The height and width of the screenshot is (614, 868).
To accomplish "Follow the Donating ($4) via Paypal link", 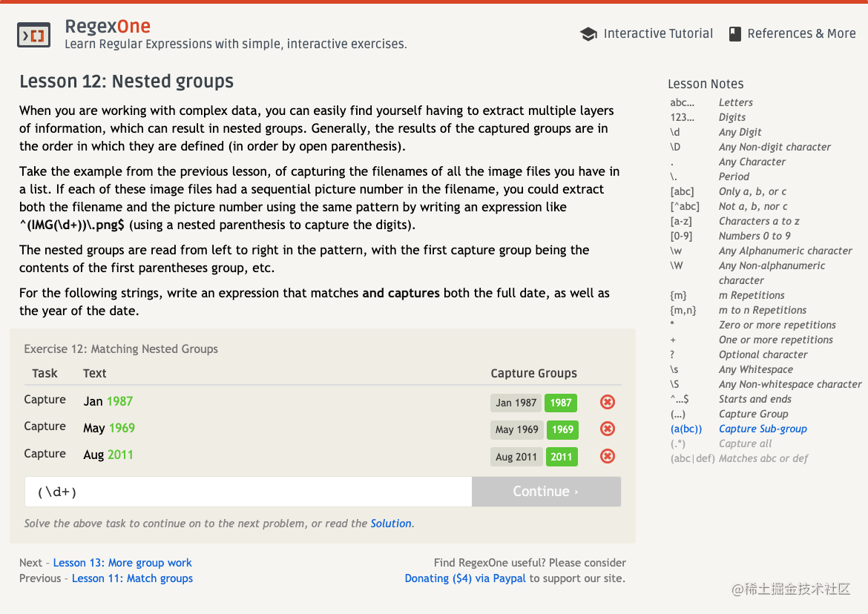I will coord(464,578).
